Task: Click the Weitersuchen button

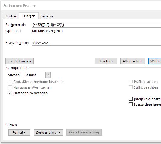Action: [x=155, y=61]
